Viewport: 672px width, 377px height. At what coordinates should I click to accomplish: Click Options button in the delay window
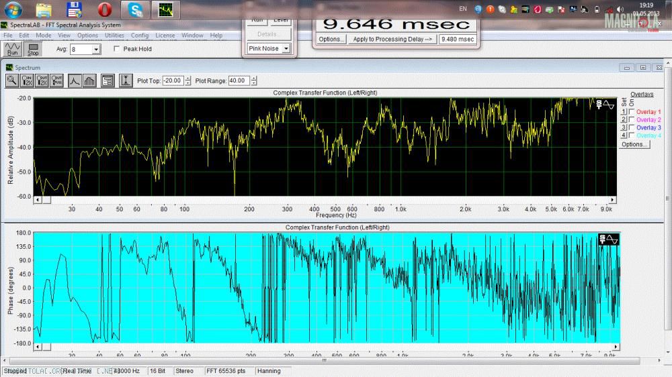[331, 39]
